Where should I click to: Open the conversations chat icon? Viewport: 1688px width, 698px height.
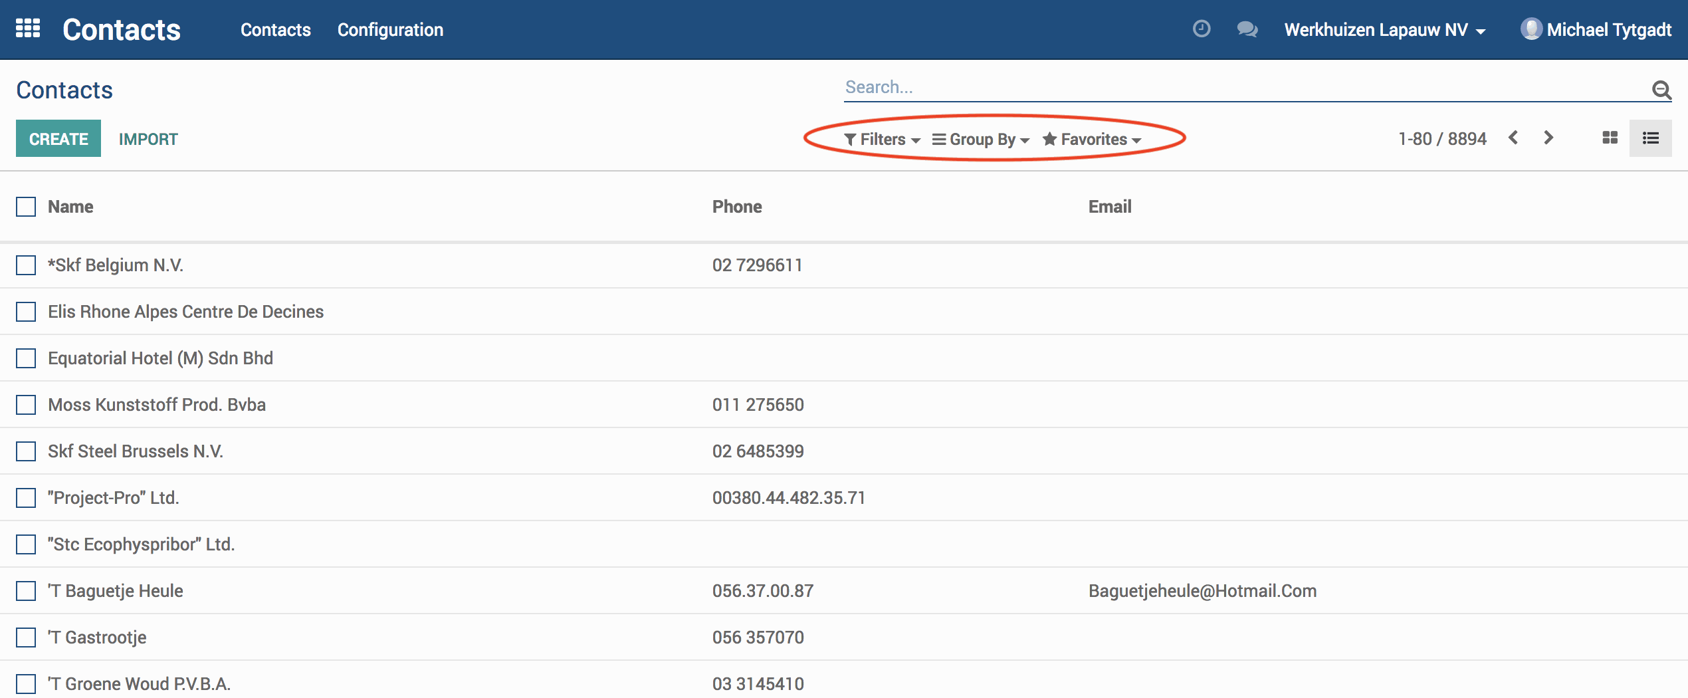(1247, 29)
